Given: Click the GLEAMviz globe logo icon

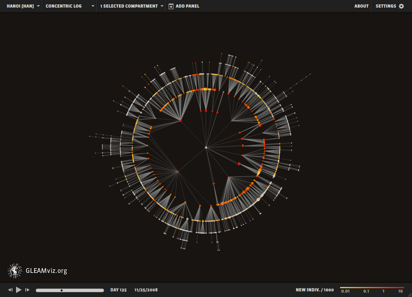Looking at the screenshot, I should [x=15, y=271].
